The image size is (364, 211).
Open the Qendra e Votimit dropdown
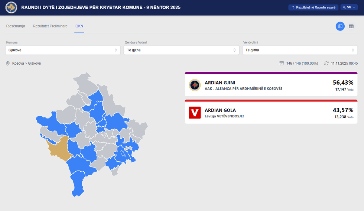click(x=181, y=50)
